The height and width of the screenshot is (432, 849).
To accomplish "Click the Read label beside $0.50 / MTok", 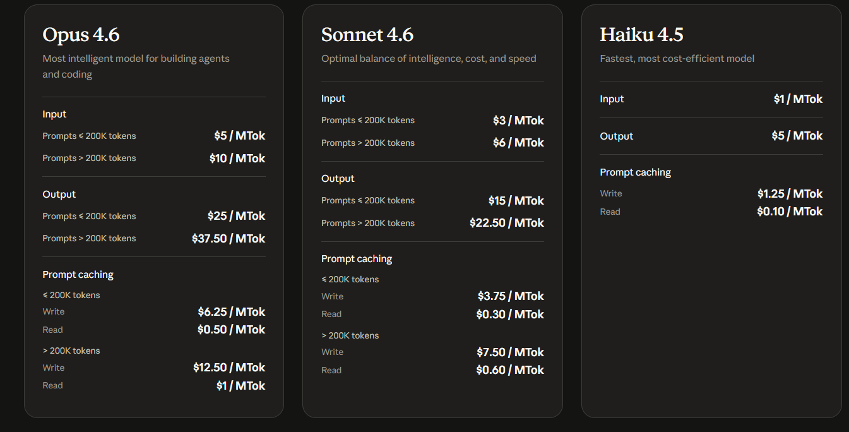I will pyautogui.click(x=52, y=330).
